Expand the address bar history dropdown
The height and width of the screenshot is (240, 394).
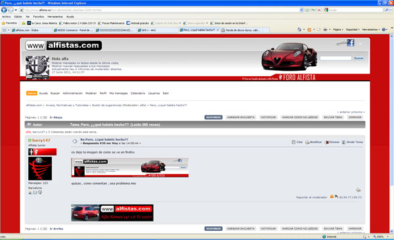point(301,10)
